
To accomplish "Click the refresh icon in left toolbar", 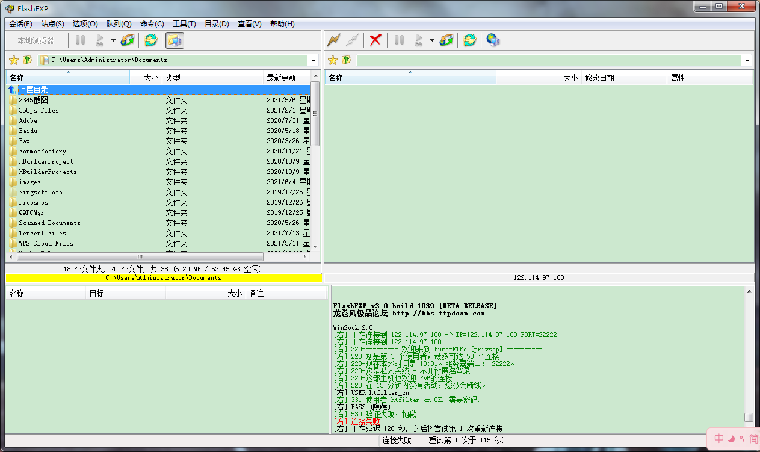I will click(x=150, y=40).
